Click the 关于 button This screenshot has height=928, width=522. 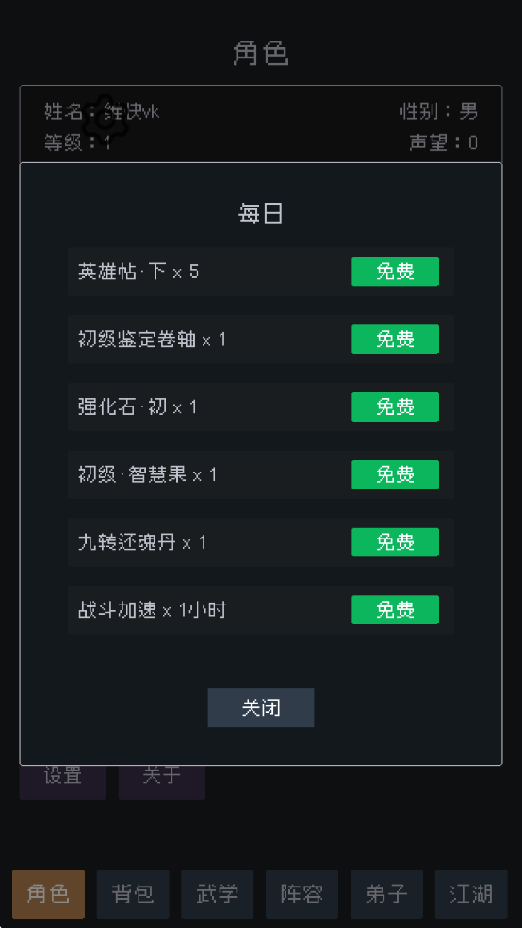(162, 782)
